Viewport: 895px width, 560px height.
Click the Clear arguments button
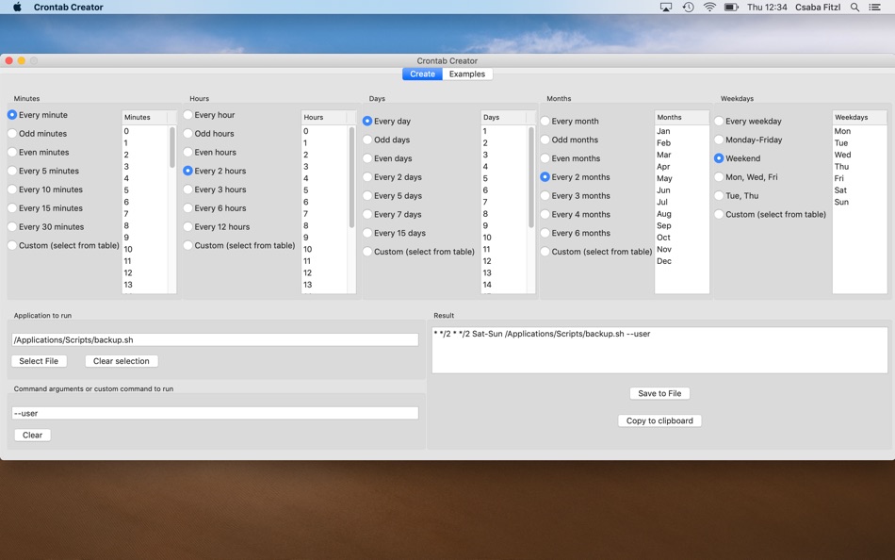point(33,435)
